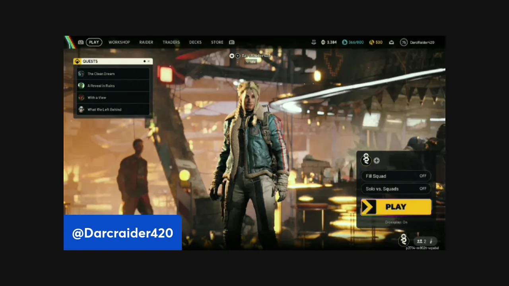The image size is (509, 286).
Task: Open the party members count showing 2
Action: (x=422, y=241)
